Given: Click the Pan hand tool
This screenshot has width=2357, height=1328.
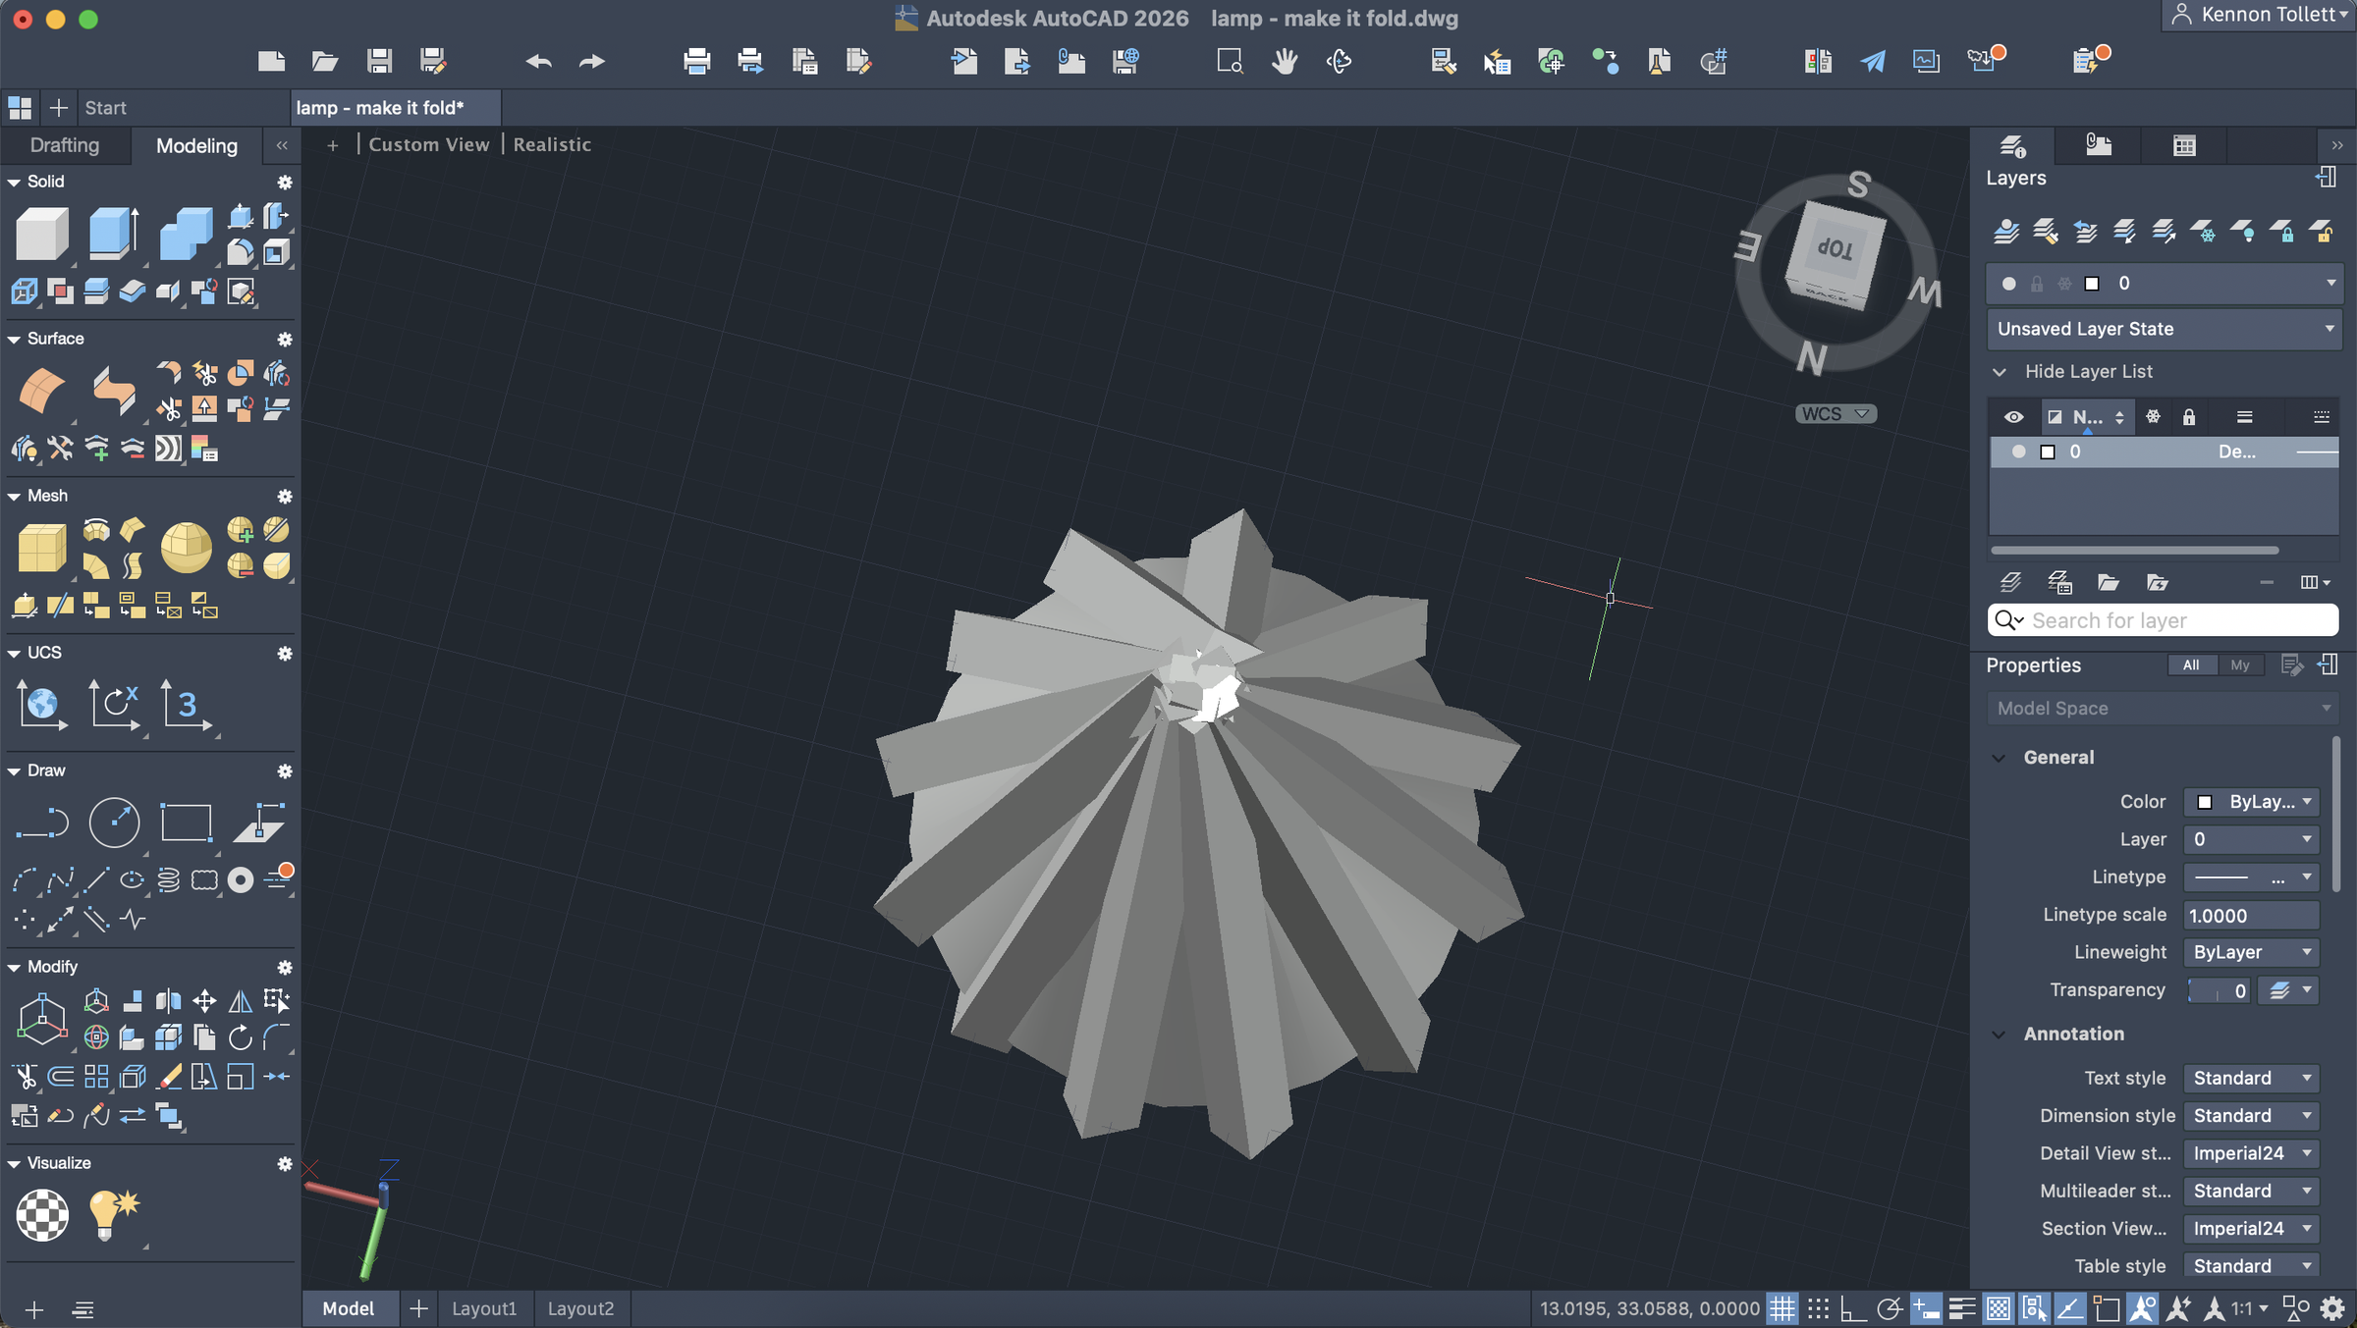Looking at the screenshot, I should click(1284, 62).
